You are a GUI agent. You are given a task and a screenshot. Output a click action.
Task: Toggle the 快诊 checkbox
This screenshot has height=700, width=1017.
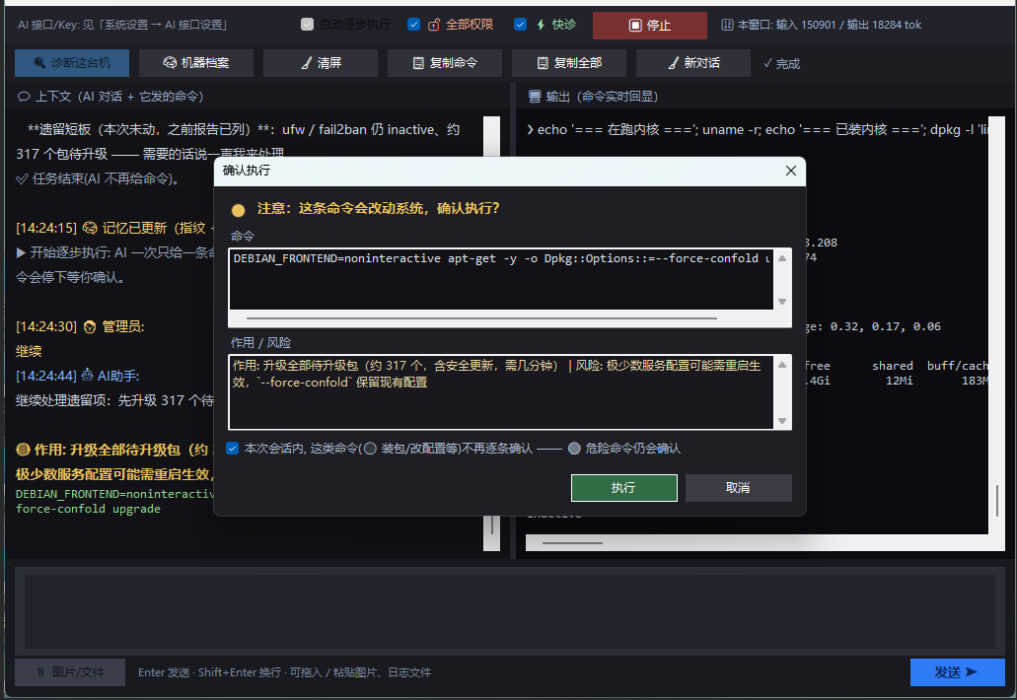coord(520,25)
